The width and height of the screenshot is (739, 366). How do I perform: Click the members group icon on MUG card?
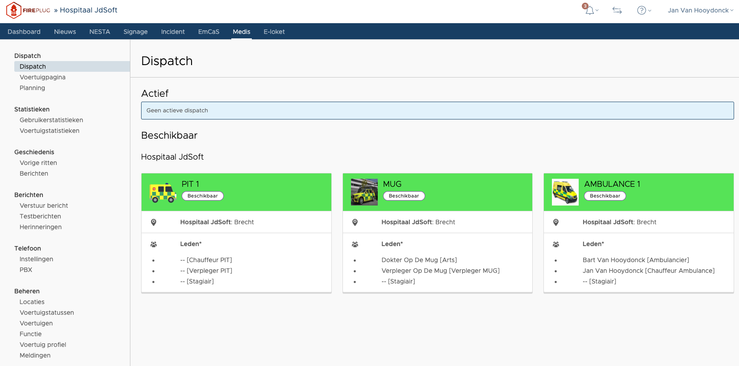[x=355, y=244]
